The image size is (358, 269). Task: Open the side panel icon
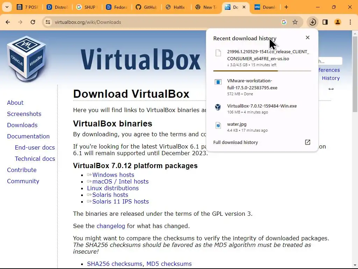click(325, 22)
